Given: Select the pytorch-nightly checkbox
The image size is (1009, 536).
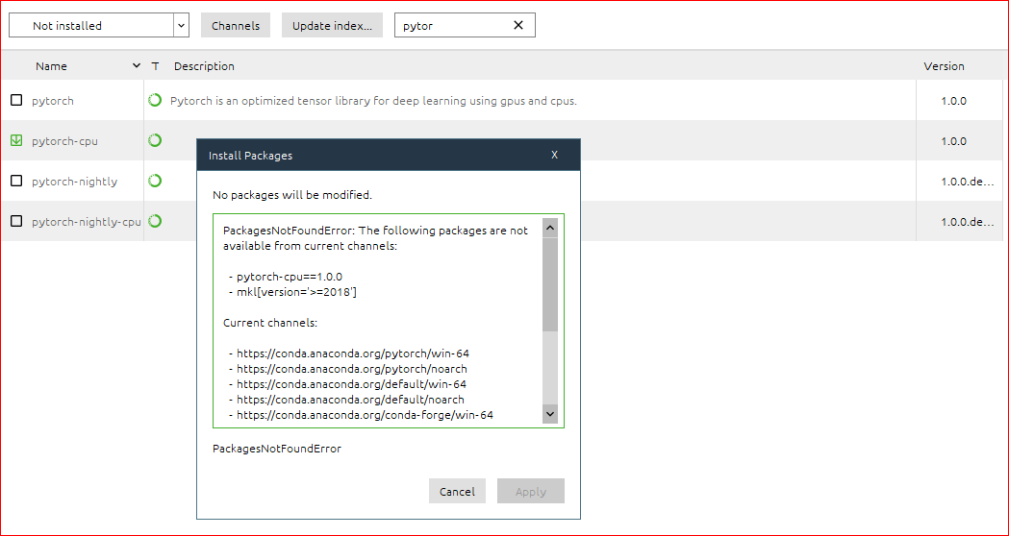Looking at the screenshot, I should click(16, 181).
